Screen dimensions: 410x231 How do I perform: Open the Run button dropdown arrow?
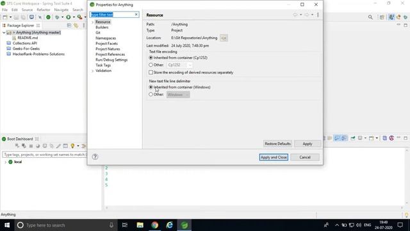(74, 17)
